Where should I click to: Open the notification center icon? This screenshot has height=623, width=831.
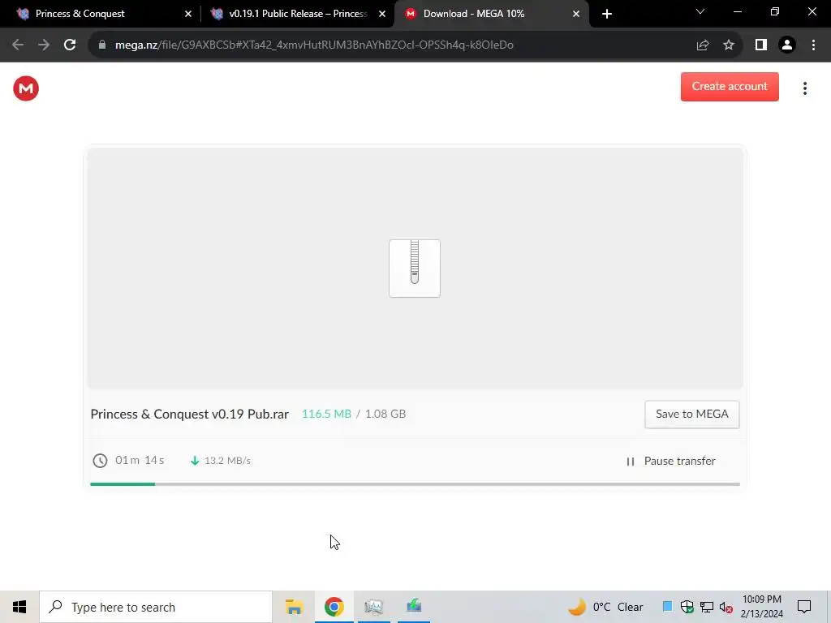tap(804, 607)
